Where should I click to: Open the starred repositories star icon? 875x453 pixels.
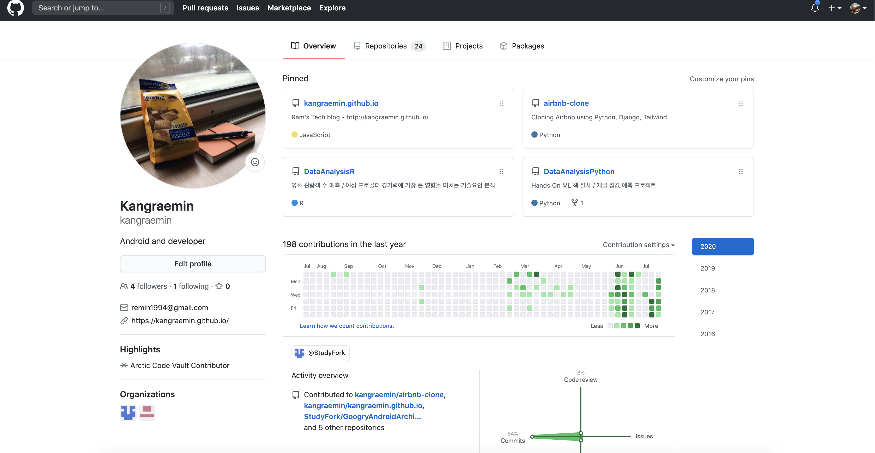point(219,286)
